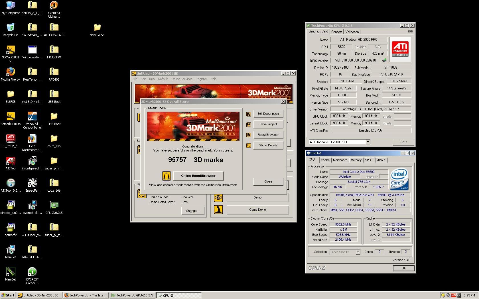Click the Online ResultBrowser button
Screen dimensions: 479x299
(x=198, y=176)
